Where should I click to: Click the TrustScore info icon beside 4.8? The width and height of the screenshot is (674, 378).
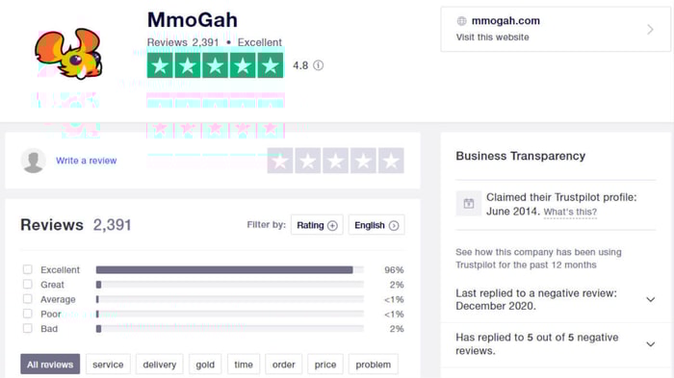(318, 65)
